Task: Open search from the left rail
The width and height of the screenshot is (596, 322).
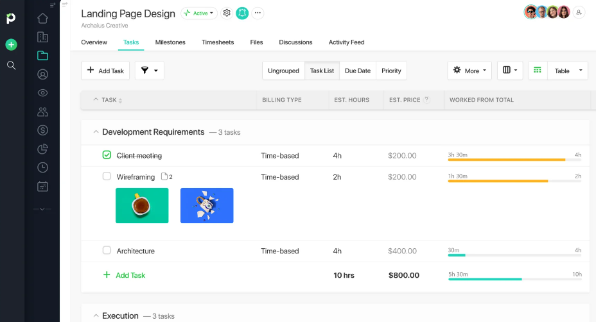Action: (x=11, y=65)
